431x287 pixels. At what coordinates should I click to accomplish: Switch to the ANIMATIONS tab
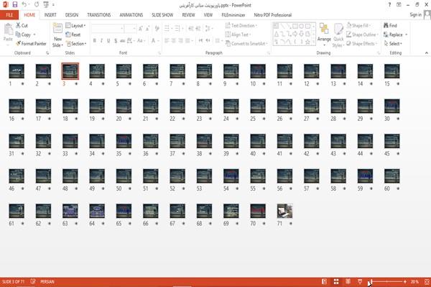pyautogui.click(x=131, y=15)
